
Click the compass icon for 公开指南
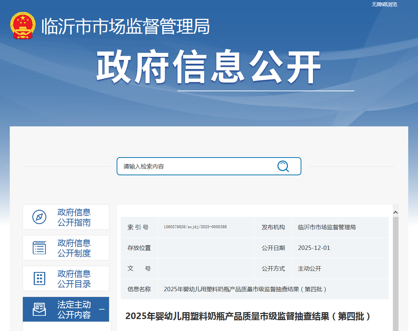(39, 217)
